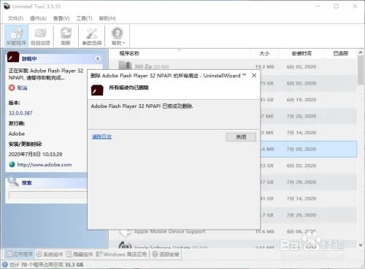Click the Apple Software Update icon

(125, 246)
